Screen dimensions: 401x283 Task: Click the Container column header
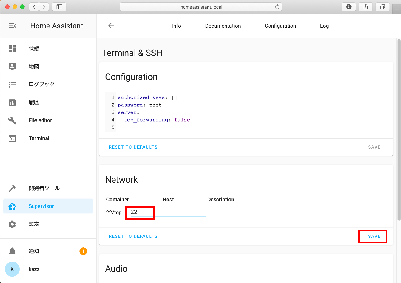pos(117,200)
